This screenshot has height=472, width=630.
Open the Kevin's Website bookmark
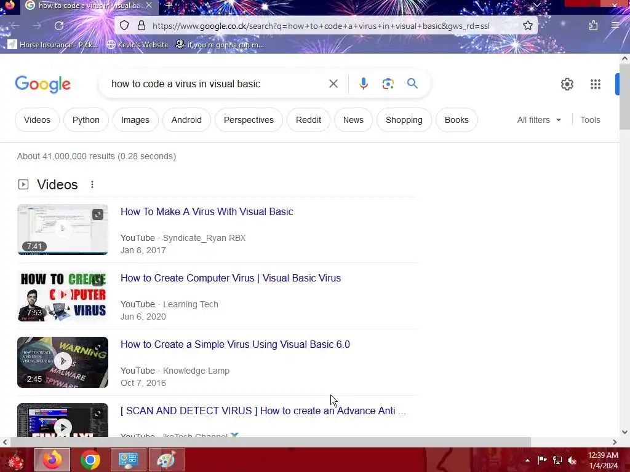[137, 44]
